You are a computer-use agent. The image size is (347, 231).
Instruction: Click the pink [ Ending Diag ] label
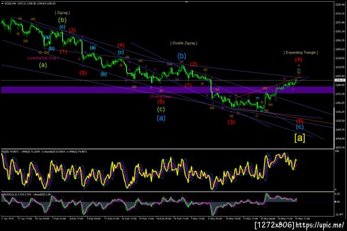[161, 96]
